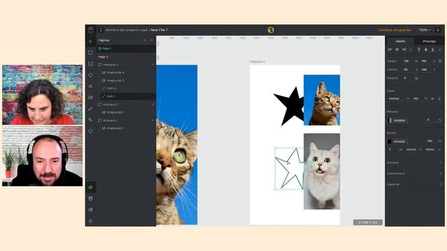Screen dimensions: 447x251
Task: Select the Path-2 layer
Action: click(126, 89)
